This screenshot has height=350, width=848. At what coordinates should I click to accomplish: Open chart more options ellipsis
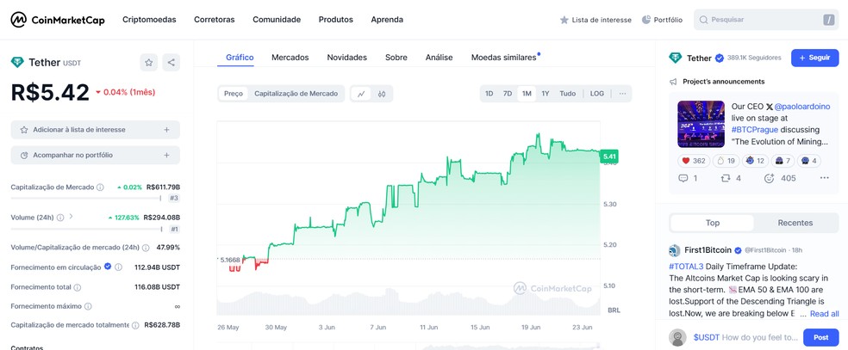pos(622,94)
